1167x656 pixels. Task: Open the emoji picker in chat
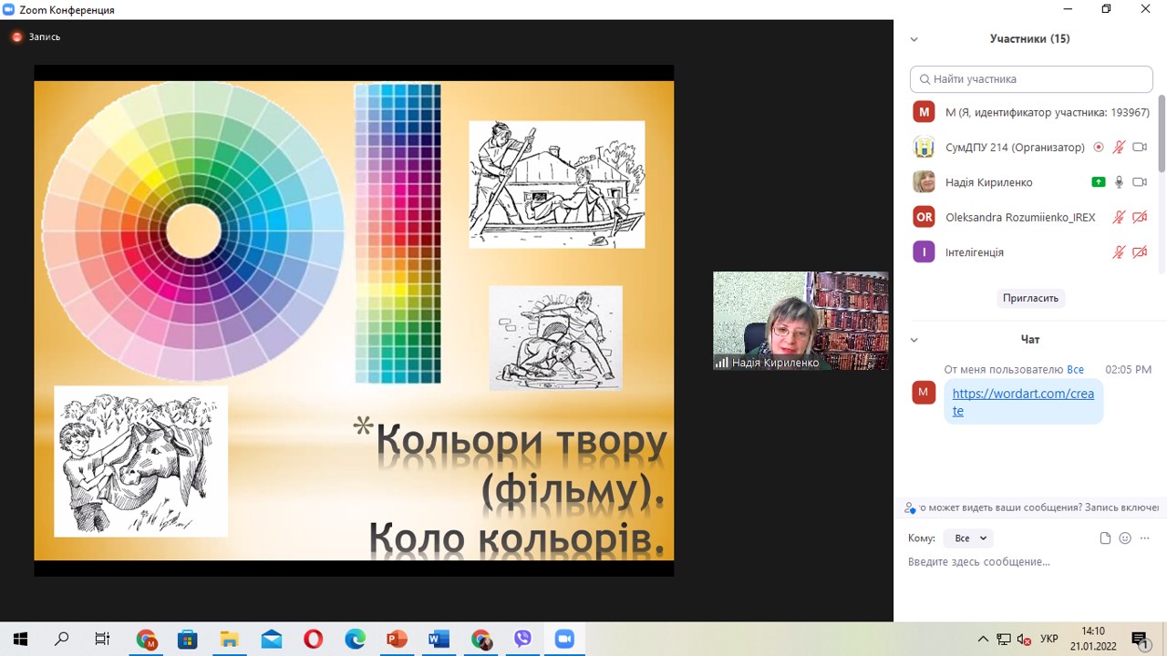click(x=1125, y=538)
